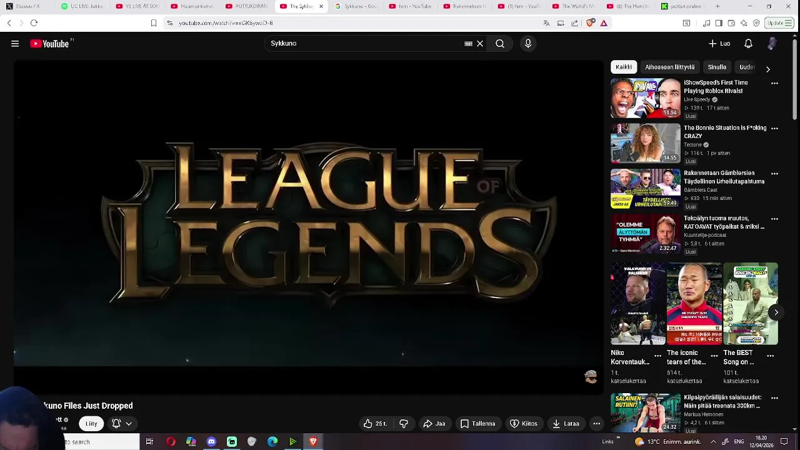This screenshot has width=800, height=450.
Task: Show more filter chips with arrow
Action: tap(768, 69)
